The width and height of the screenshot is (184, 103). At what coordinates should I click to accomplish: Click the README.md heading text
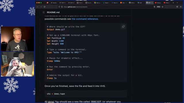[53, 12]
